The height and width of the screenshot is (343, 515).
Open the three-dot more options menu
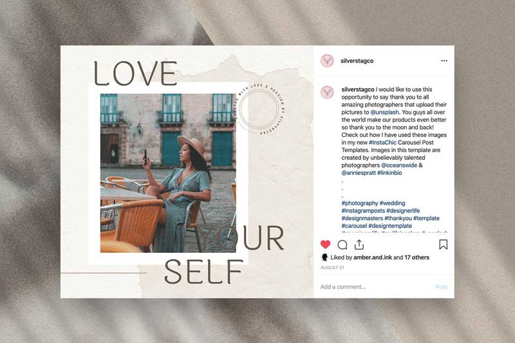click(444, 60)
